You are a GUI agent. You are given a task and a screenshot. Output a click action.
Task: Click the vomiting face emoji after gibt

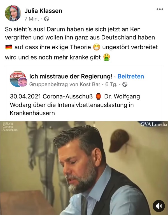tap(106, 57)
